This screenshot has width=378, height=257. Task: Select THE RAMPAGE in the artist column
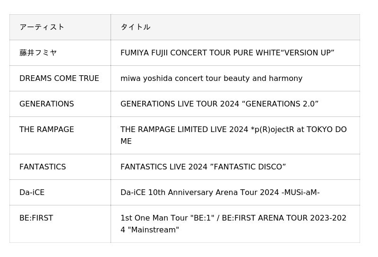[46, 129]
